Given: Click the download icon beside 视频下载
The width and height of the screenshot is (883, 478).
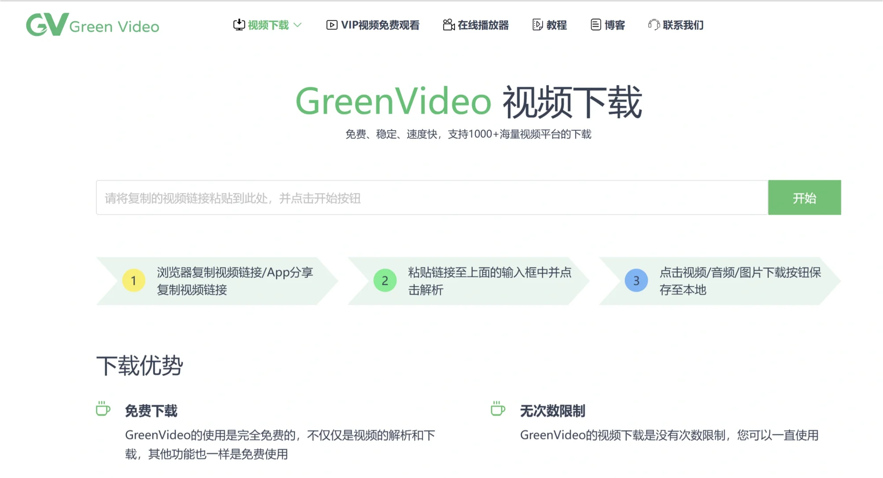Looking at the screenshot, I should pyautogui.click(x=239, y=25).
